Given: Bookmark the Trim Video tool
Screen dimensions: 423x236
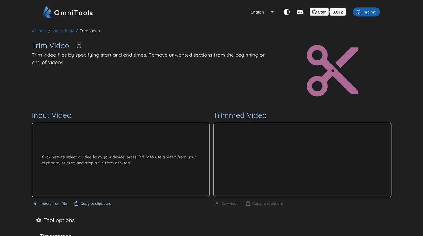Looking at the screenshot, I should tap(79, 46).
